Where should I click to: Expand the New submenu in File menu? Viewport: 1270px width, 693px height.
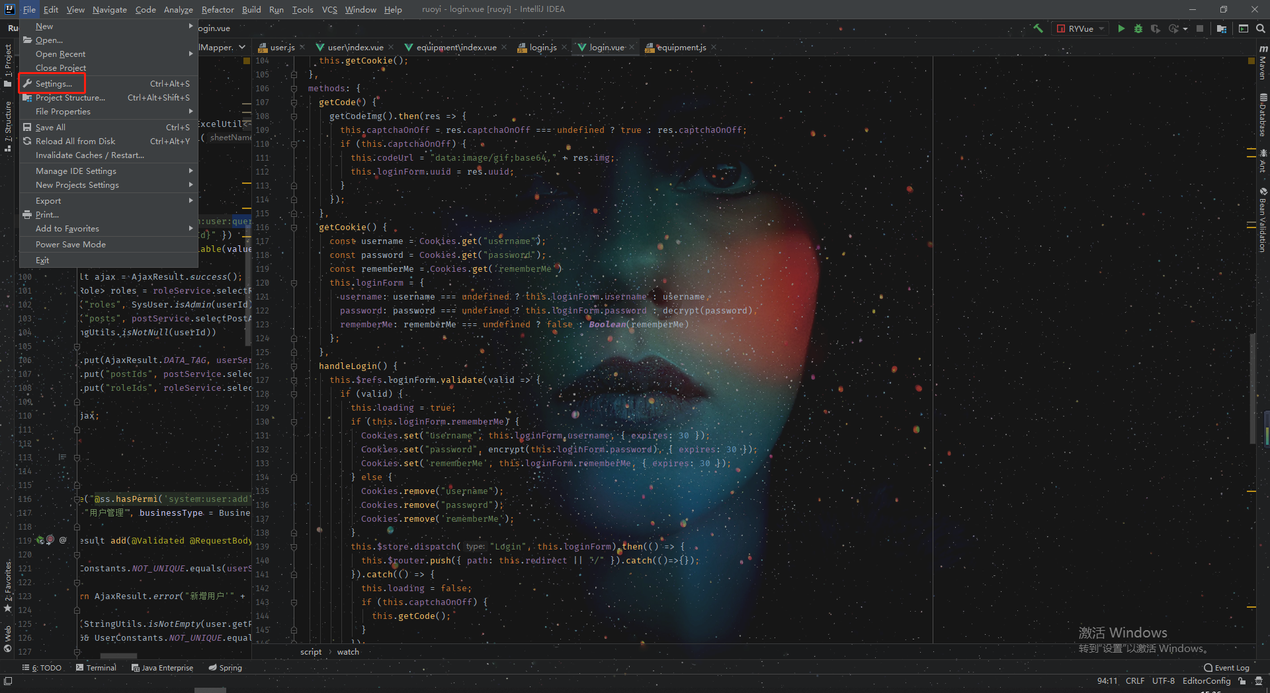(x=108, y=26)
